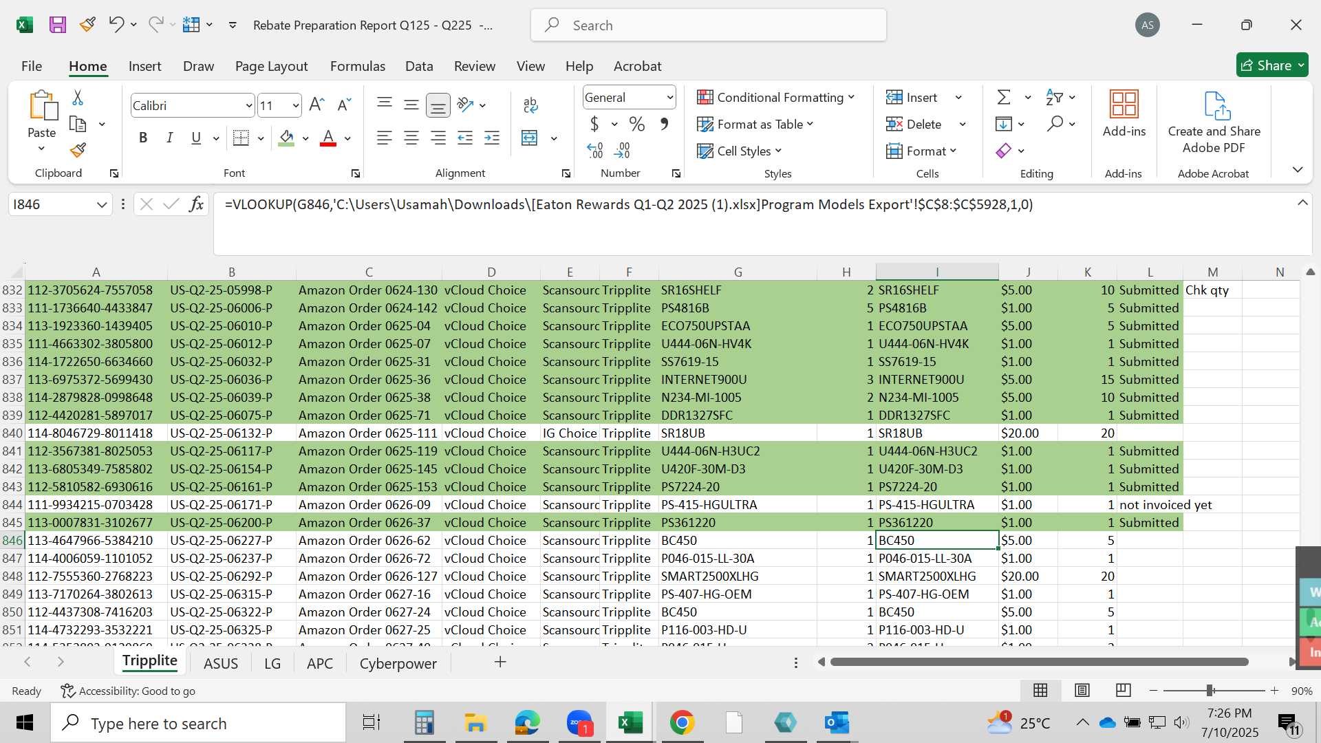Switch to the Formulas ribbon tab
This screenshot has width=1321, height=743.
coord(357,66)
